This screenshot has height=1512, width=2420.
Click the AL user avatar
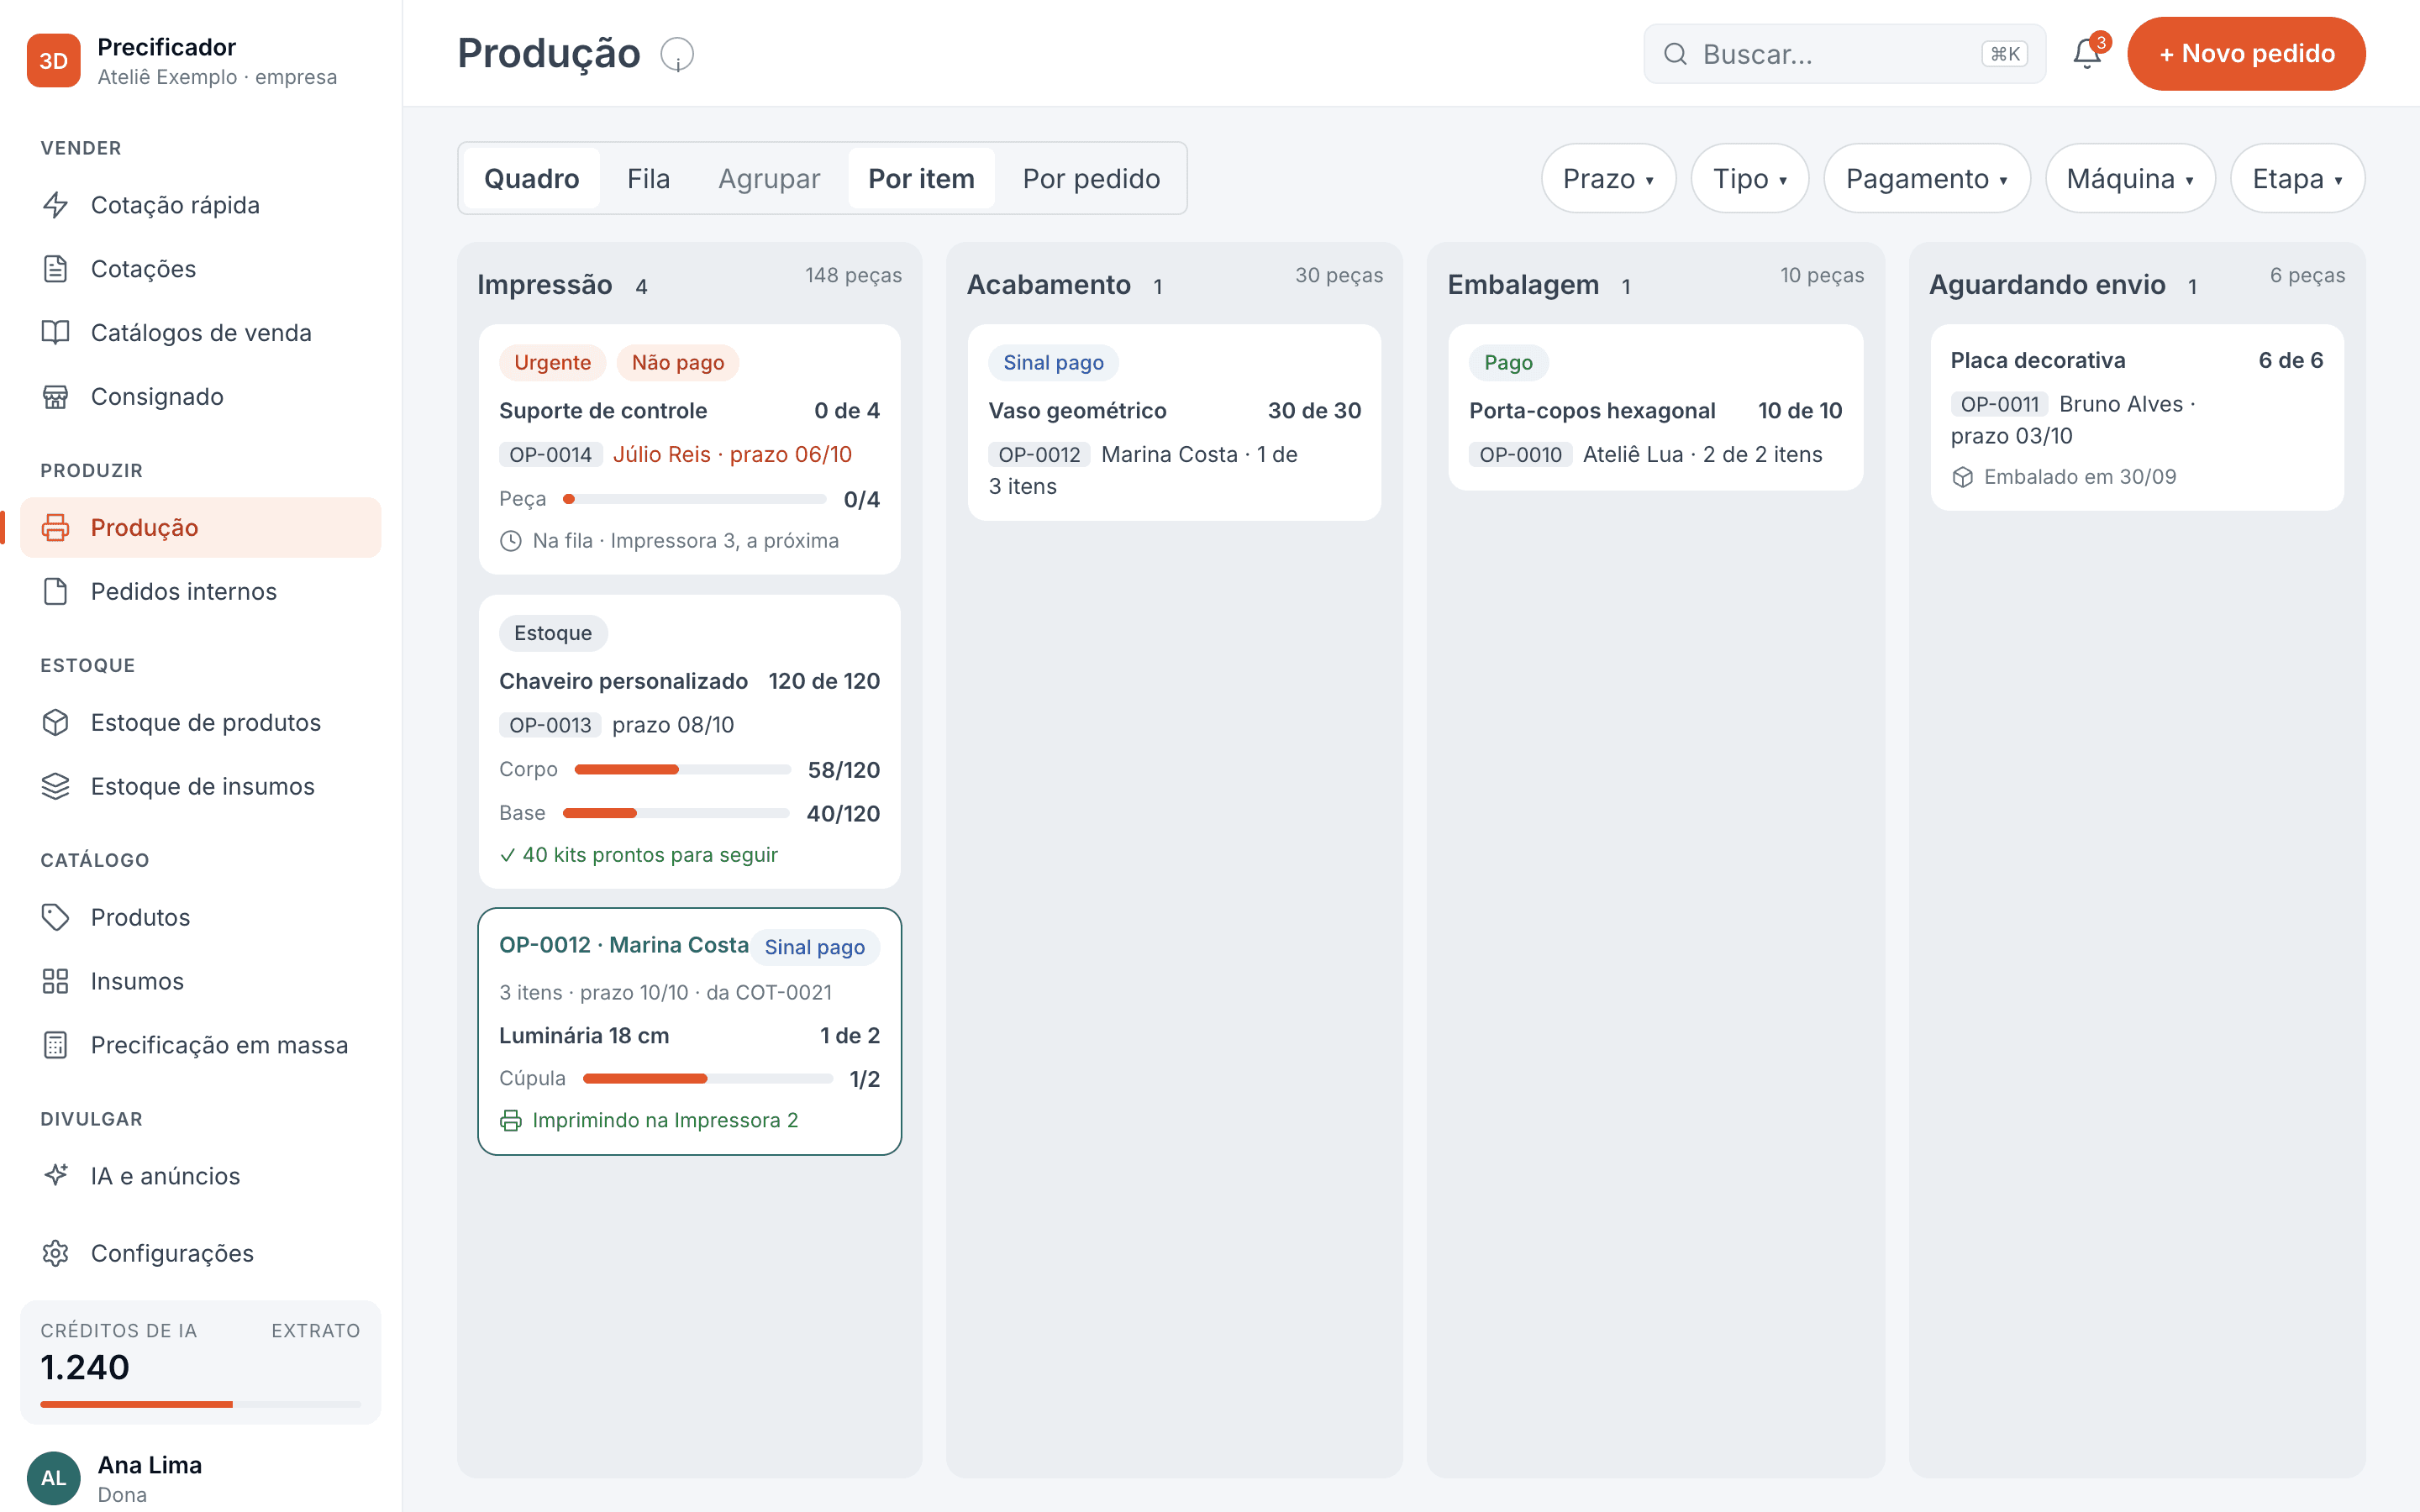point(54,1478)
